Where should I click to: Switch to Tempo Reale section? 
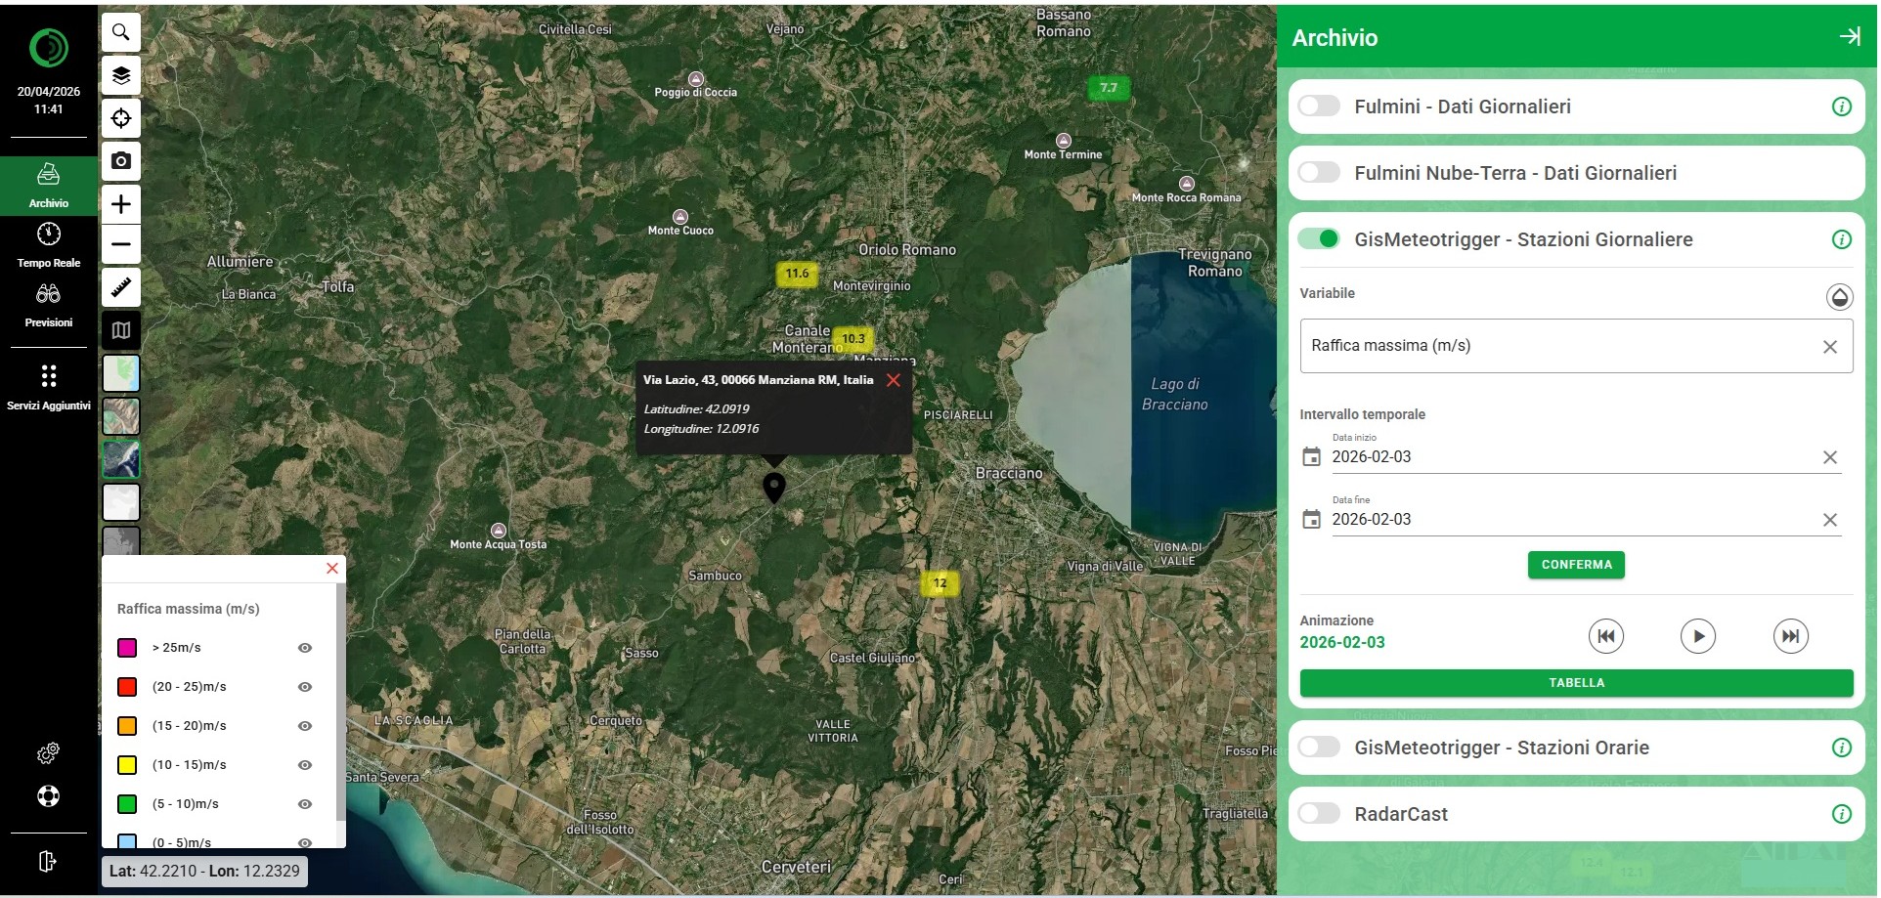[48, 244]
